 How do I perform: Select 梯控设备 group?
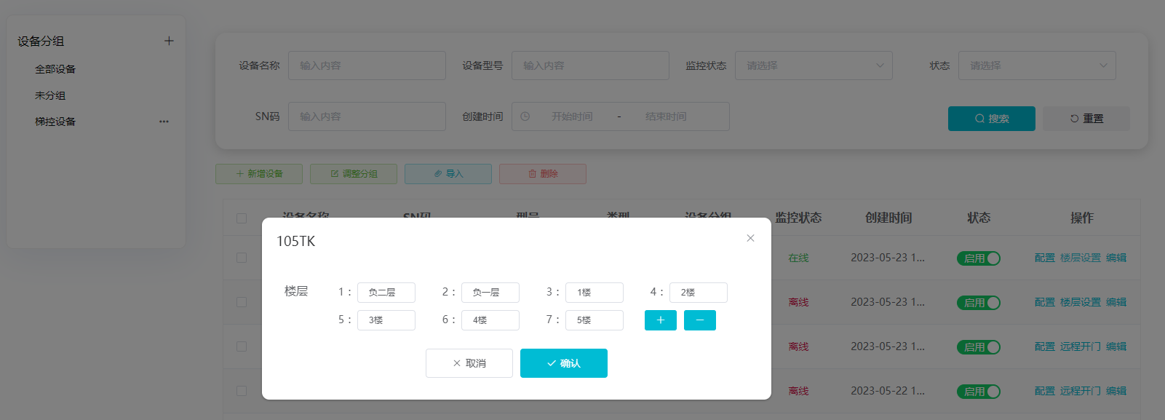[x=55, y=122]
